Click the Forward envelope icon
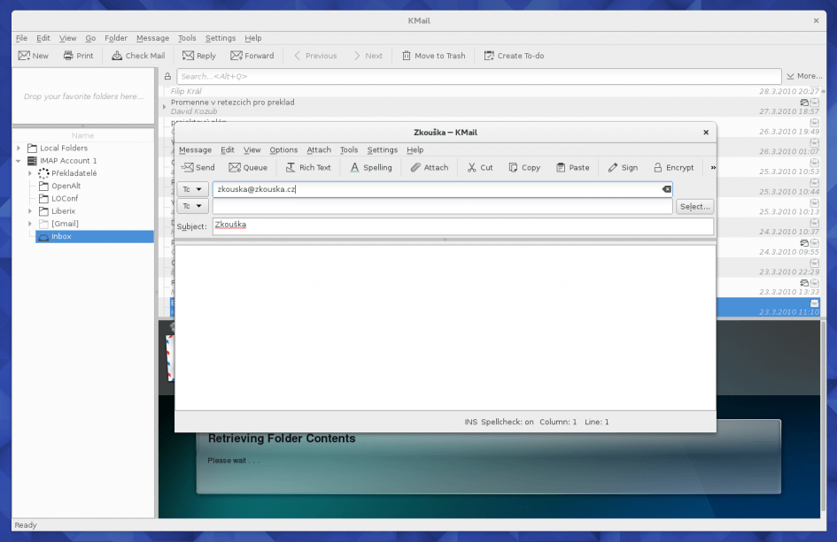837x542 pixels. click(236, 56)
